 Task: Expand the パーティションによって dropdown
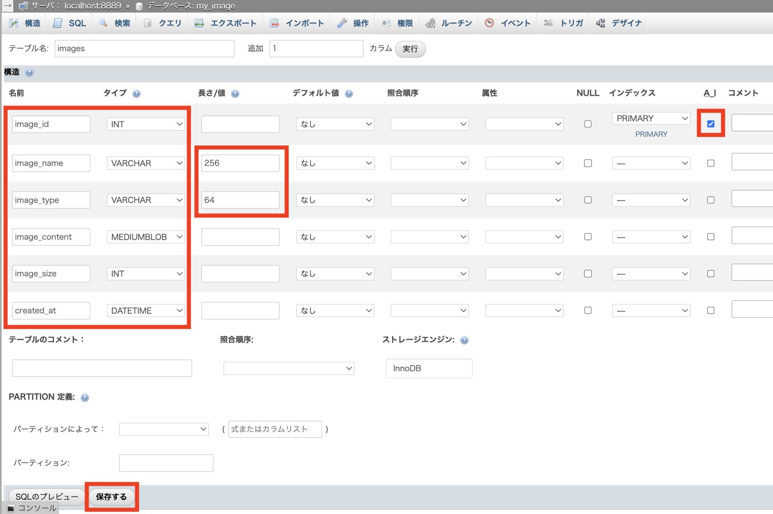[x=164, y=429]
